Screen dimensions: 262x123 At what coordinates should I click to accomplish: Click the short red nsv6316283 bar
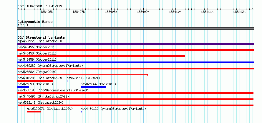tap(35, 81)
